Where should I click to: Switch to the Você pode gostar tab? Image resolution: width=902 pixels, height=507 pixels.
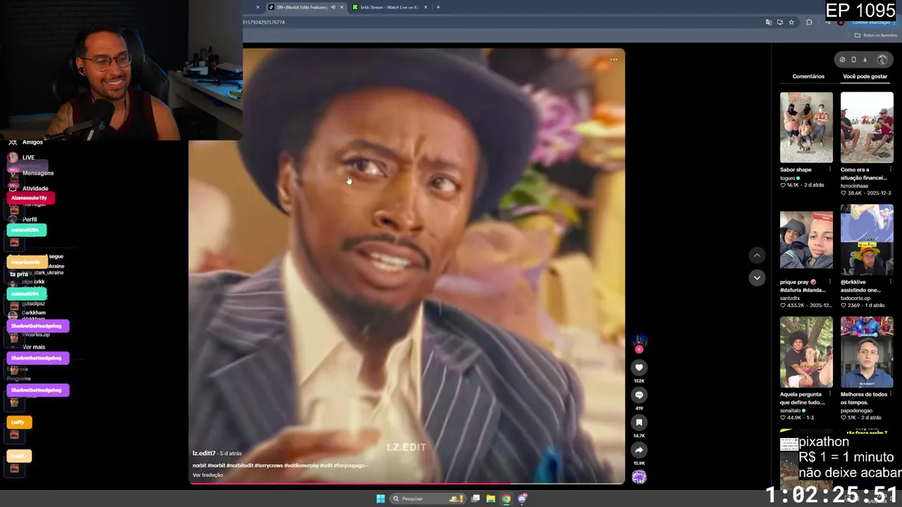click(x=865, y=77)
